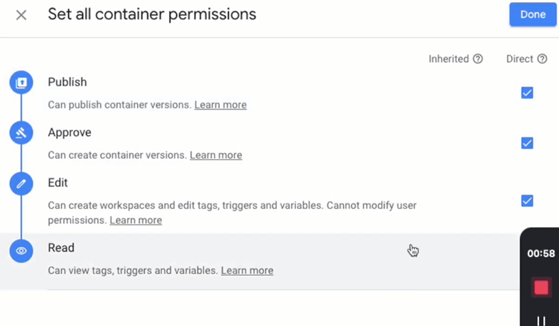Stop the screen recording
559x326 pixels.
click(541, 287)
